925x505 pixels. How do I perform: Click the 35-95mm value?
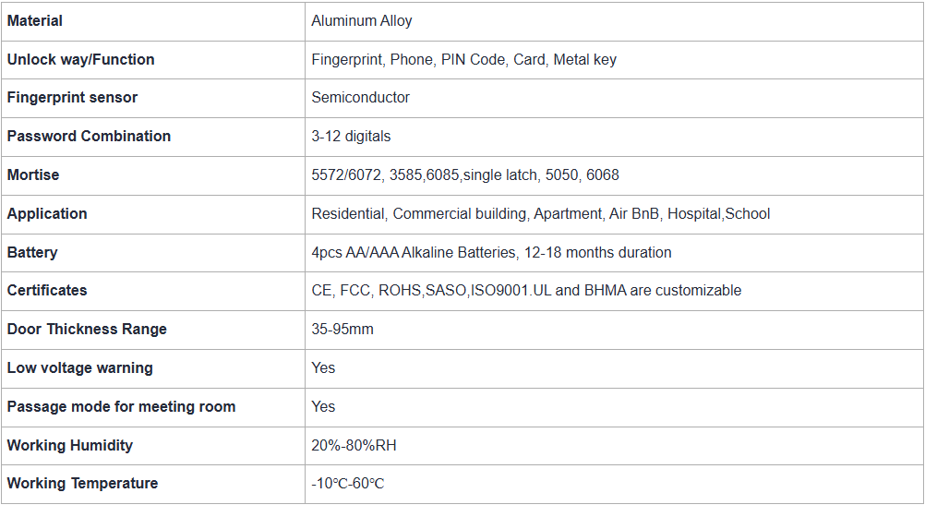tap(342, 329)
